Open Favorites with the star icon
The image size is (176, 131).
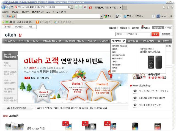[x=168, y=7]
